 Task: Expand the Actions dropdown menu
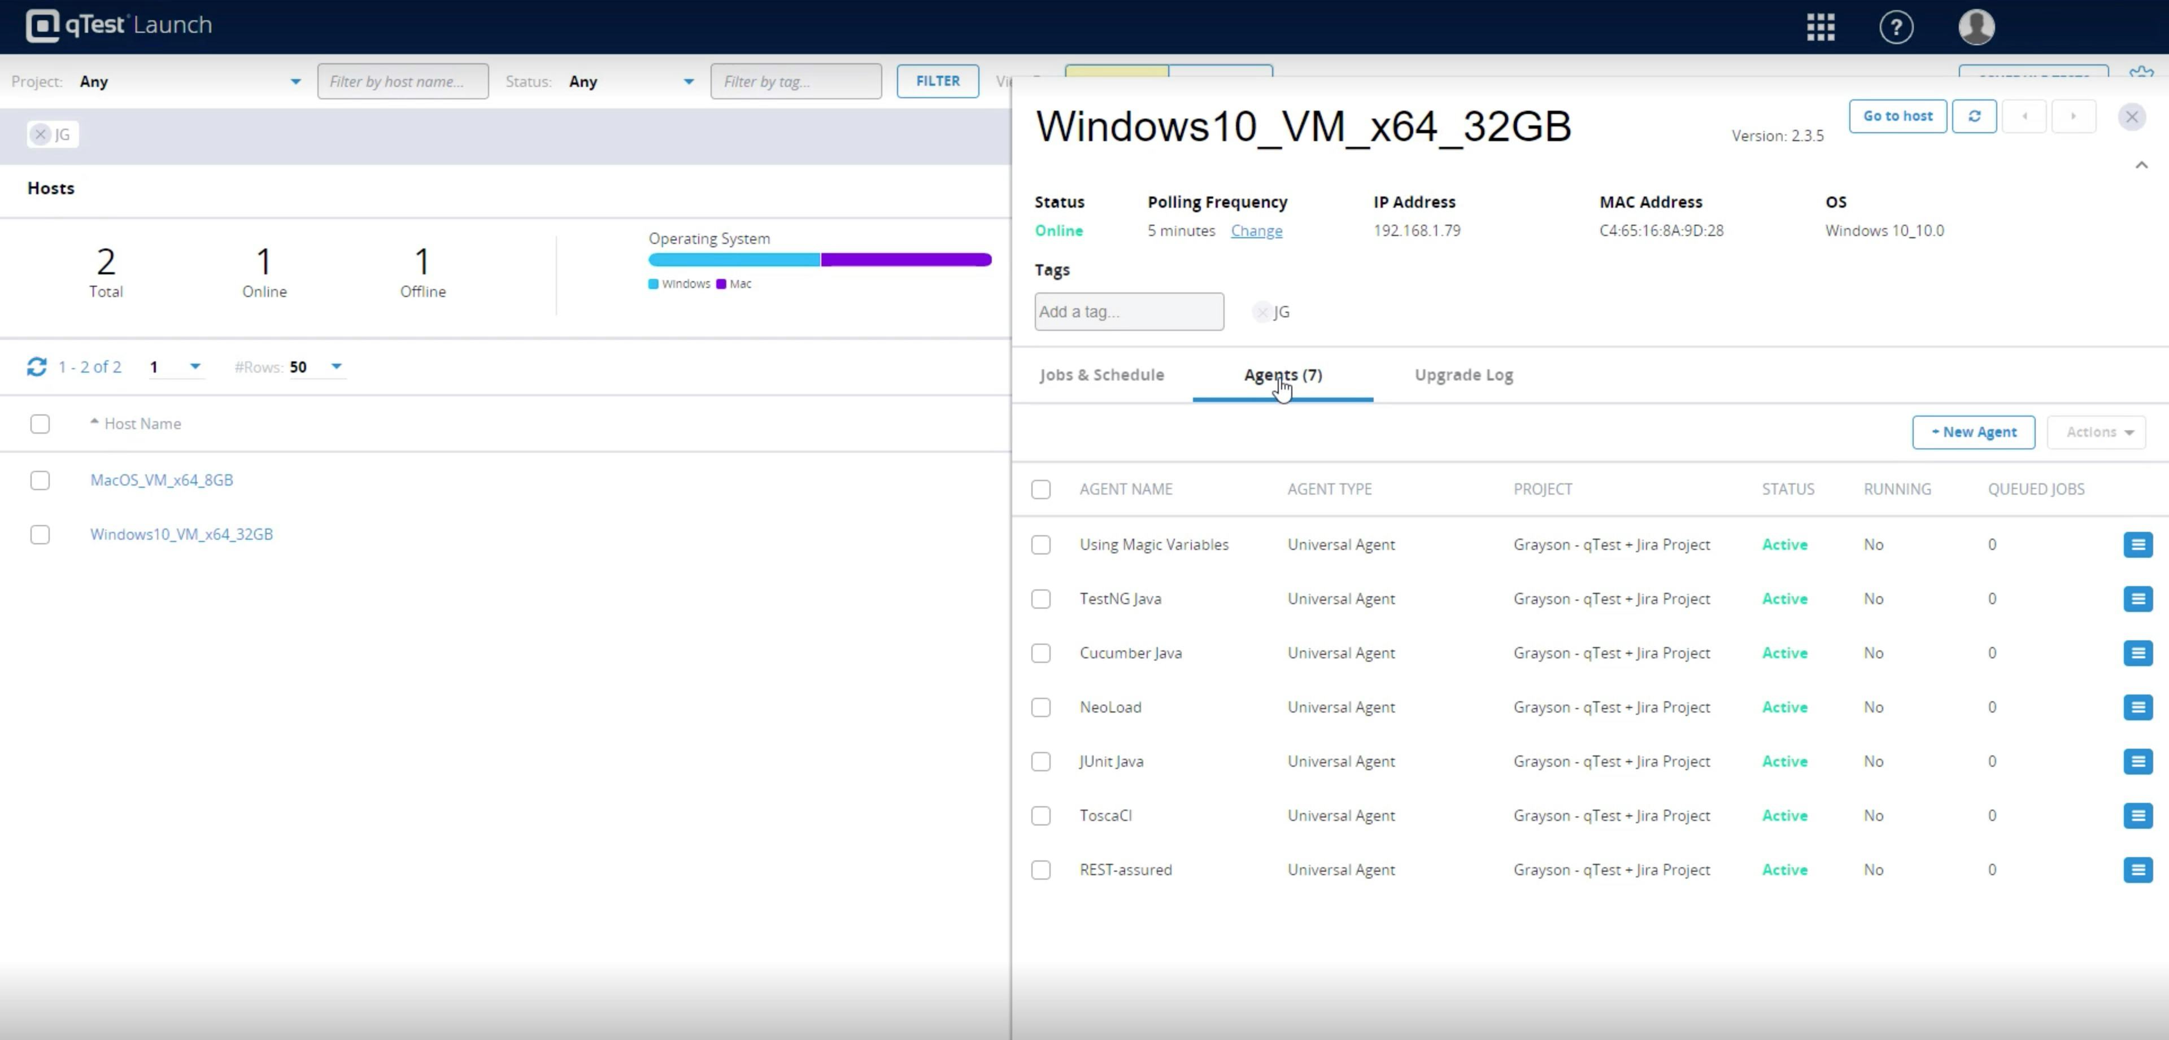[x=2097, y=432]
